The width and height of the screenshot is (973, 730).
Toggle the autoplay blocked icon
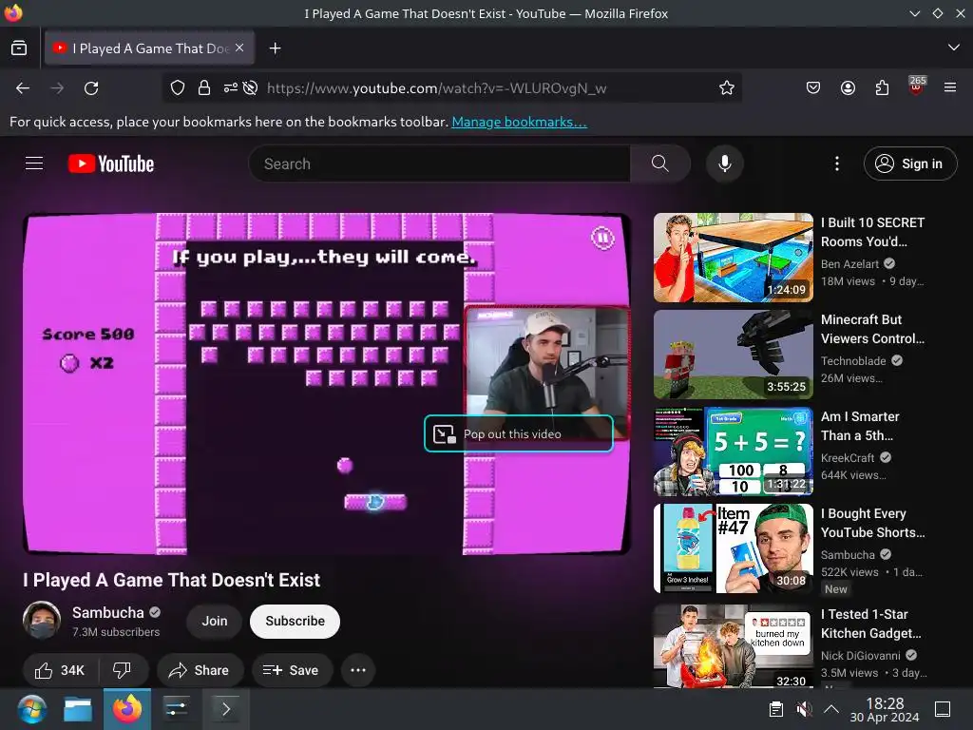tap(250, 88)
